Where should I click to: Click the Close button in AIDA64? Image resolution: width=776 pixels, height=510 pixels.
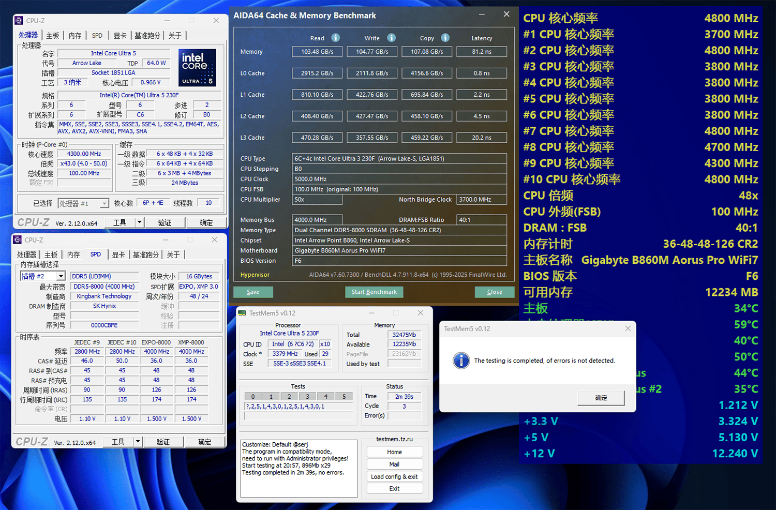coord(495,292)
